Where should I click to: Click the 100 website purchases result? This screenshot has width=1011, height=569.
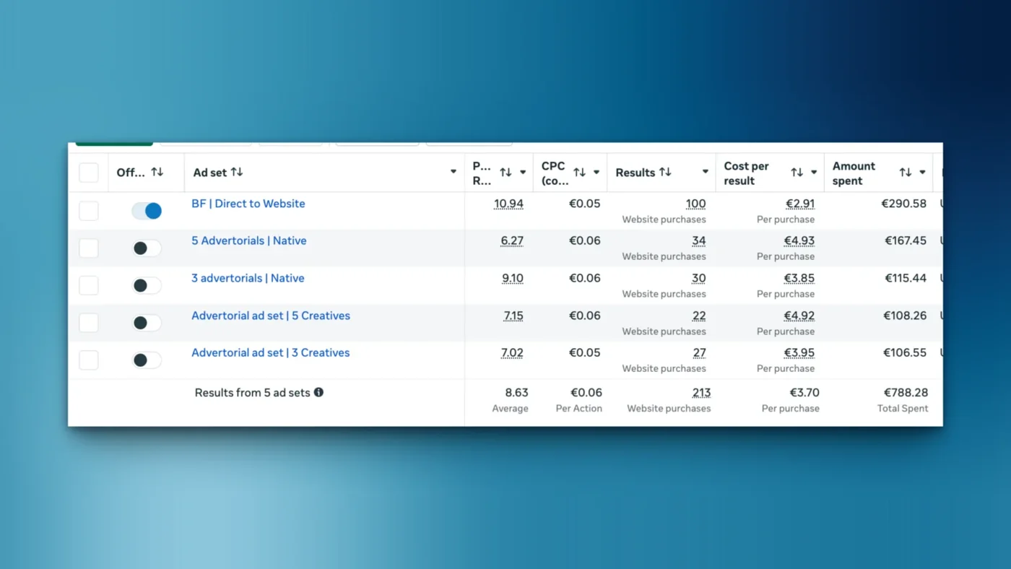point(695,204)
